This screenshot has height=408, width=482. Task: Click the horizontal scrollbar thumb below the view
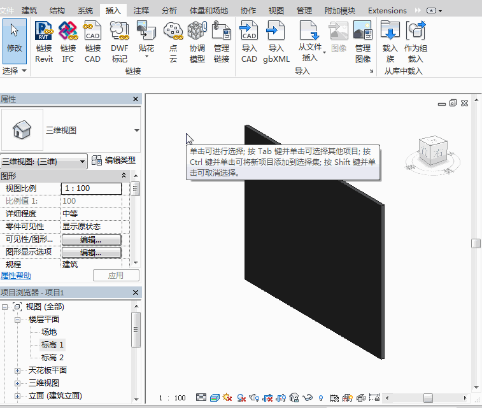point(428,398)
